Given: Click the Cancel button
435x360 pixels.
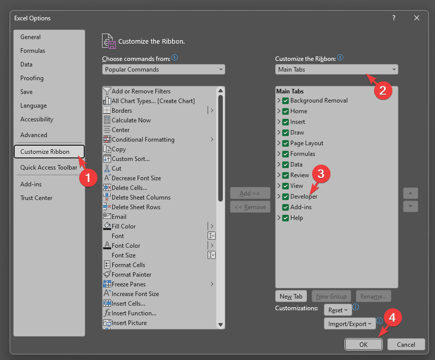Looking at the screenshot, I should point(406,344).
